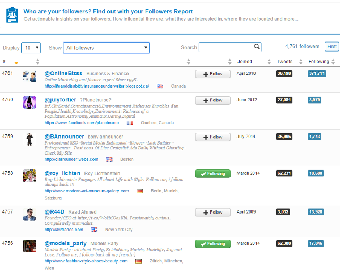The image size is (340, 272).
Task: Click the @OnlineBizss avatar thumbnail
Action: pos(30,76)
